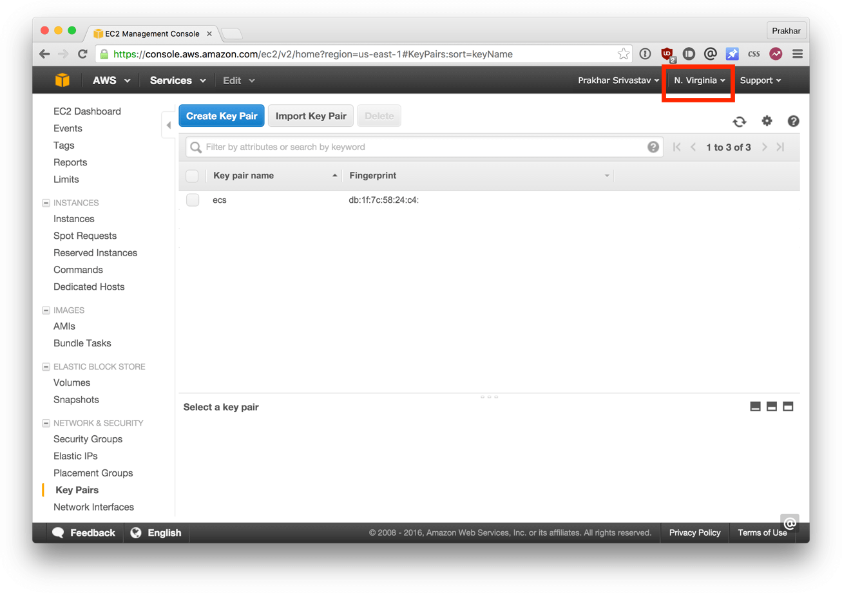This screenshot has width=842, height=593.
Task: Reload the page in the browser
Action: pos(82,54)
